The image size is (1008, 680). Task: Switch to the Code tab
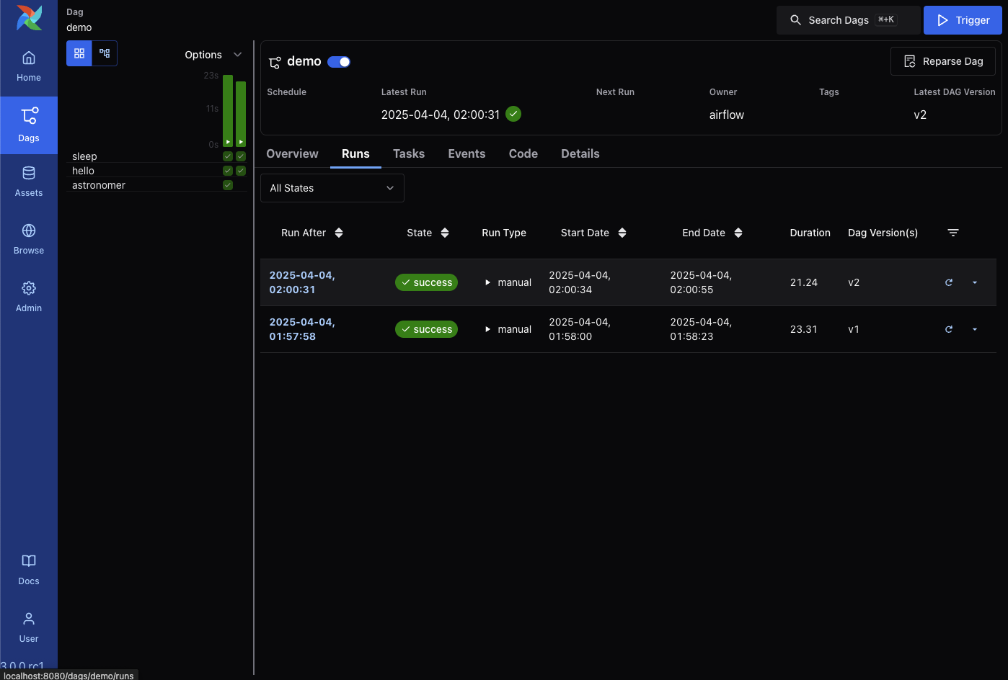coord(523,153)
